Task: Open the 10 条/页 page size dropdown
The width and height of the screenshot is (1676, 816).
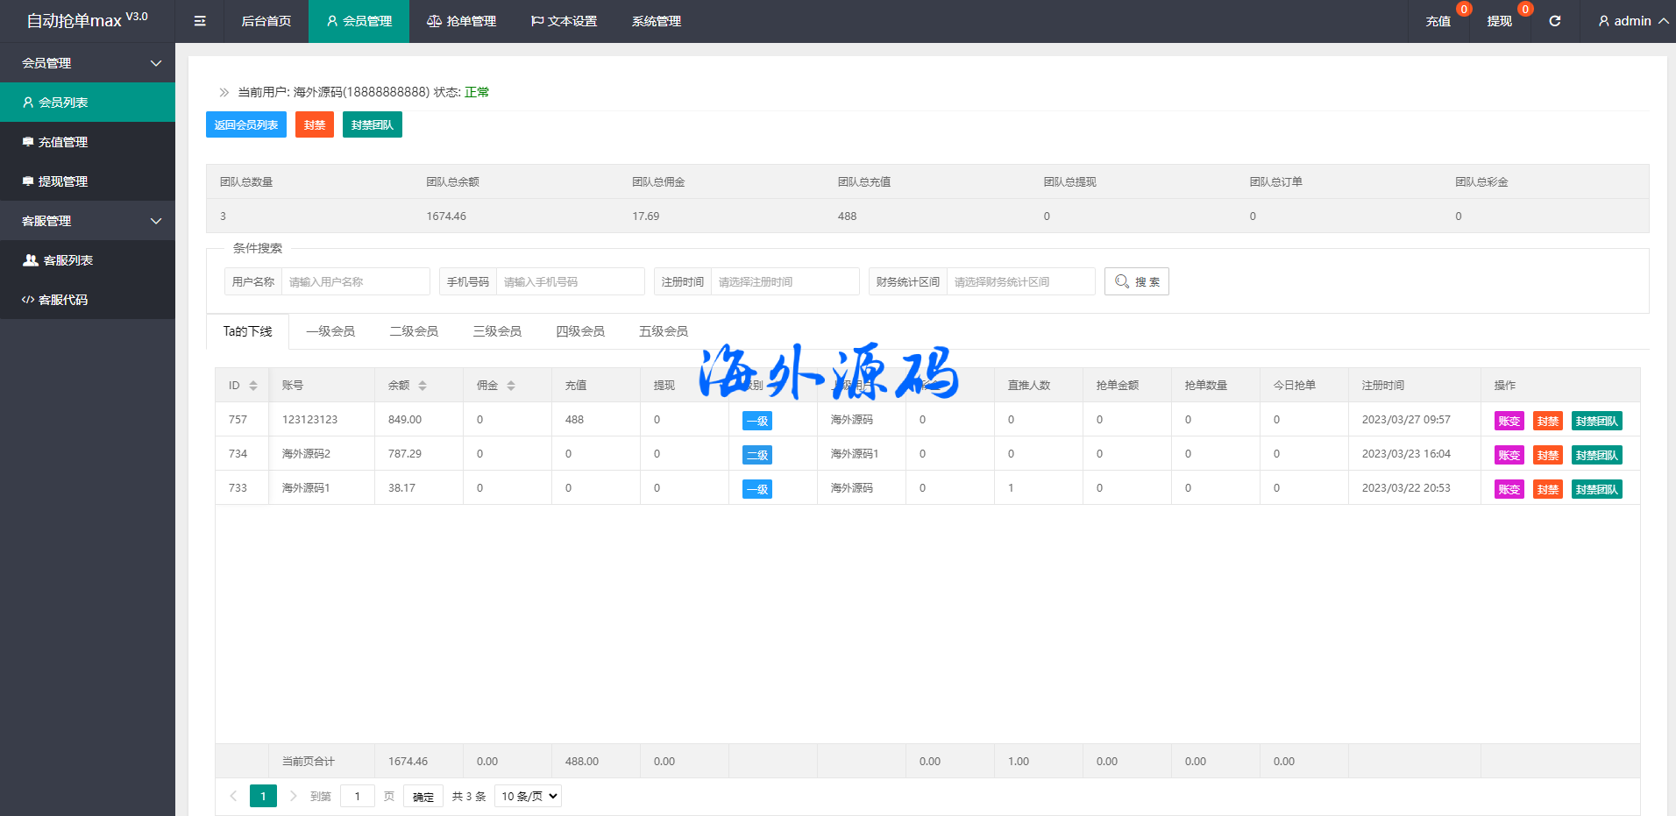Action: tap(528, 796)
